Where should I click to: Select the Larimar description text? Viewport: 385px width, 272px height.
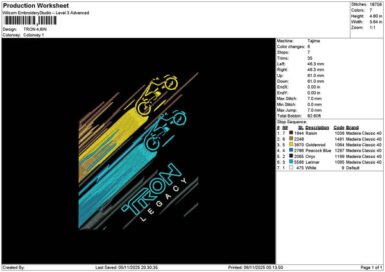(312, 162)
